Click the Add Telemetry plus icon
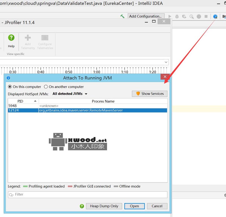The height and width of the screenshot is (217, 226). (28, 38)
